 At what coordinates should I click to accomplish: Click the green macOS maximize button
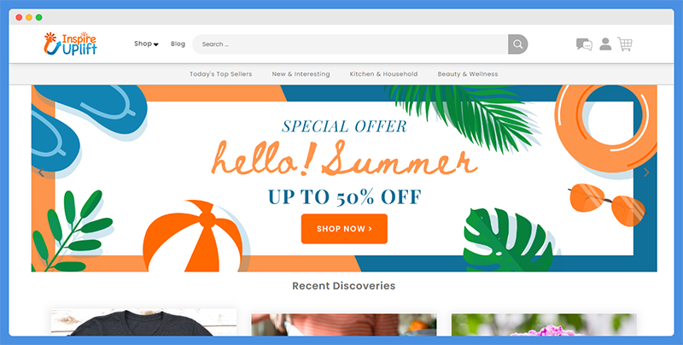[x=38, y=17]
